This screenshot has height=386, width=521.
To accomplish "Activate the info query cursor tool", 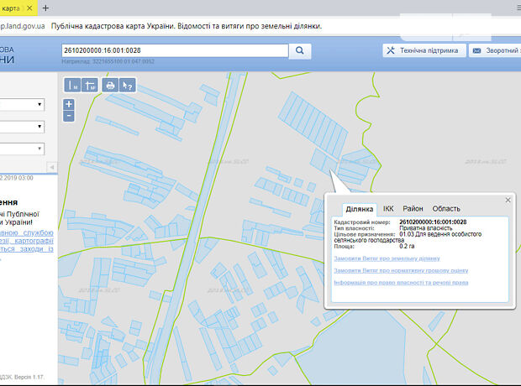I will [x=127, y=85].
